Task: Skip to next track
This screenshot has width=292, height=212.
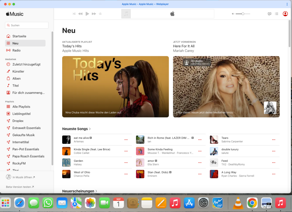Action: (94, 14)
